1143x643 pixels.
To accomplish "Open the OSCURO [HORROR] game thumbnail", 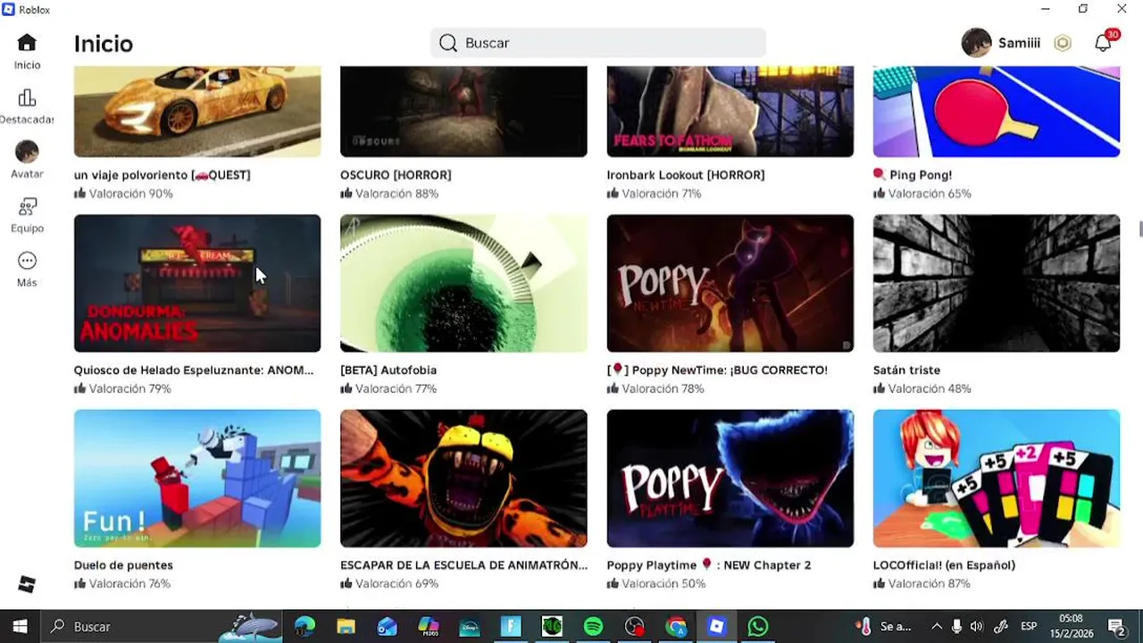I will tap(463, 112).
